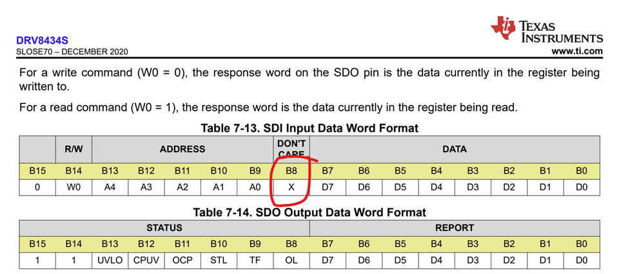The width and height of the screenshot is (619, 274).
Task: Click the DATA header cell
Action: 455,149
